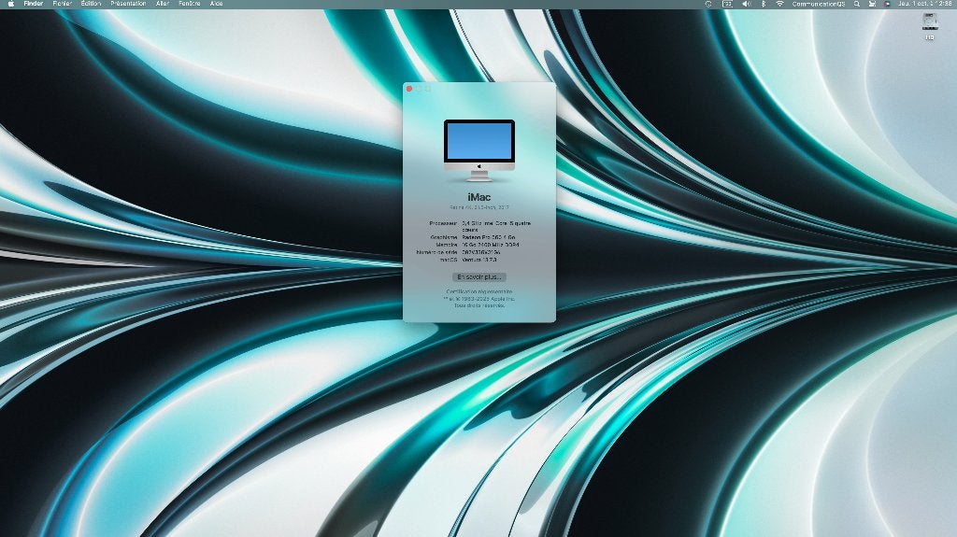The image size is (957, 537).
Task: Click the En savoir plus… button
Action: (479, 277)
